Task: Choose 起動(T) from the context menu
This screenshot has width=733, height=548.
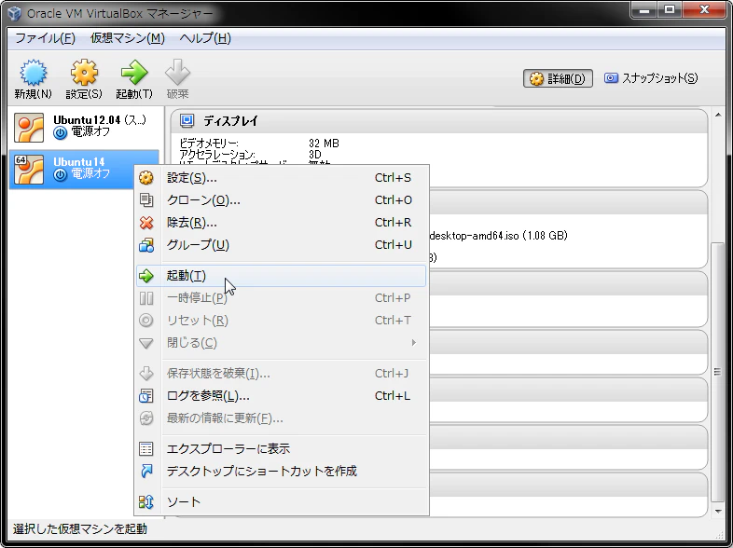Action: click(x=281, y=276)
